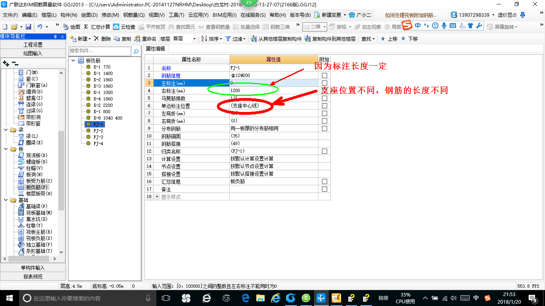Tick 附加 checkbox for 分布钢筋 row

(x=324, y=129)
